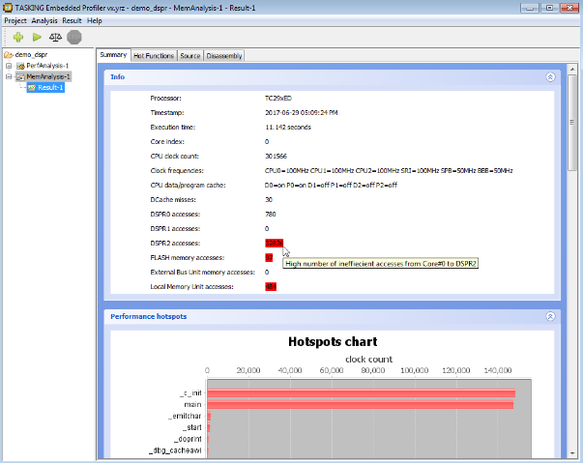Click the Execution time value 11.142 seconds
Image resolution: width=583 pixels, height=463 pixels.
tap(288, 127)
